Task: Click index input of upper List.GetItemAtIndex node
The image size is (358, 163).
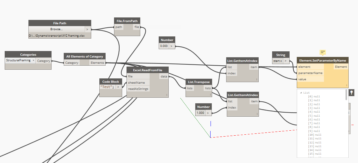Action: (232, 73)
